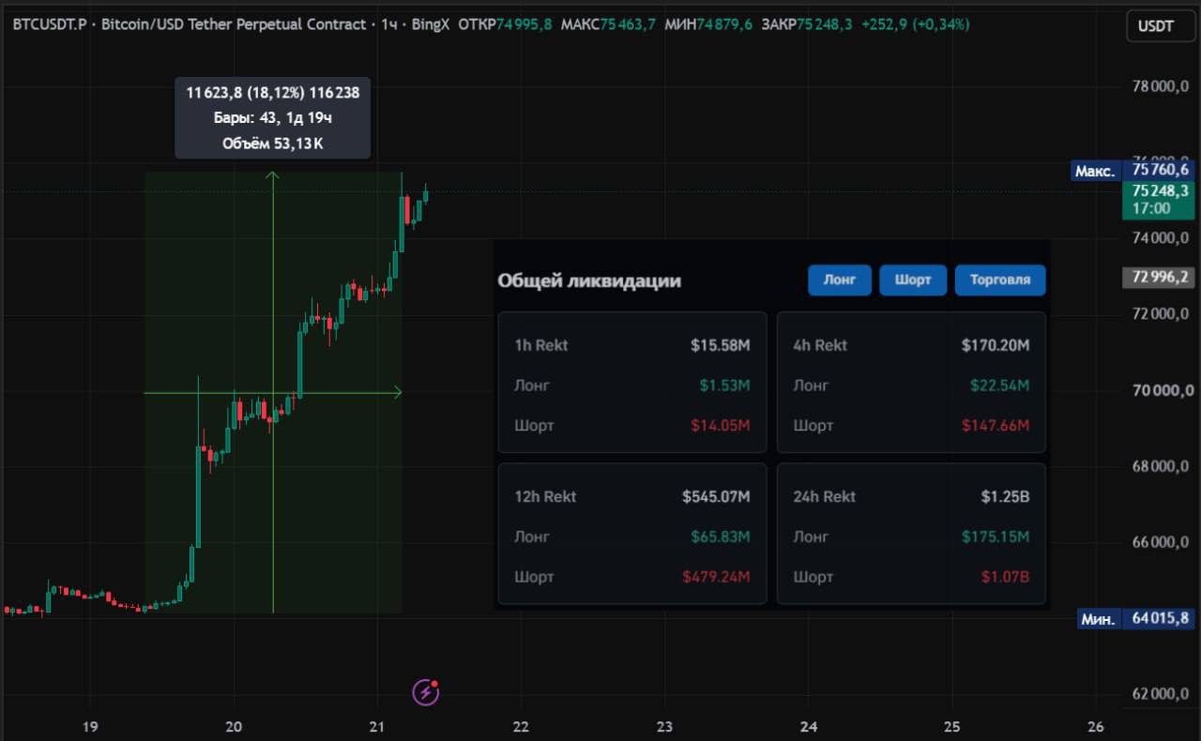Click the 12h short value $479.24M

coord(716,577)
